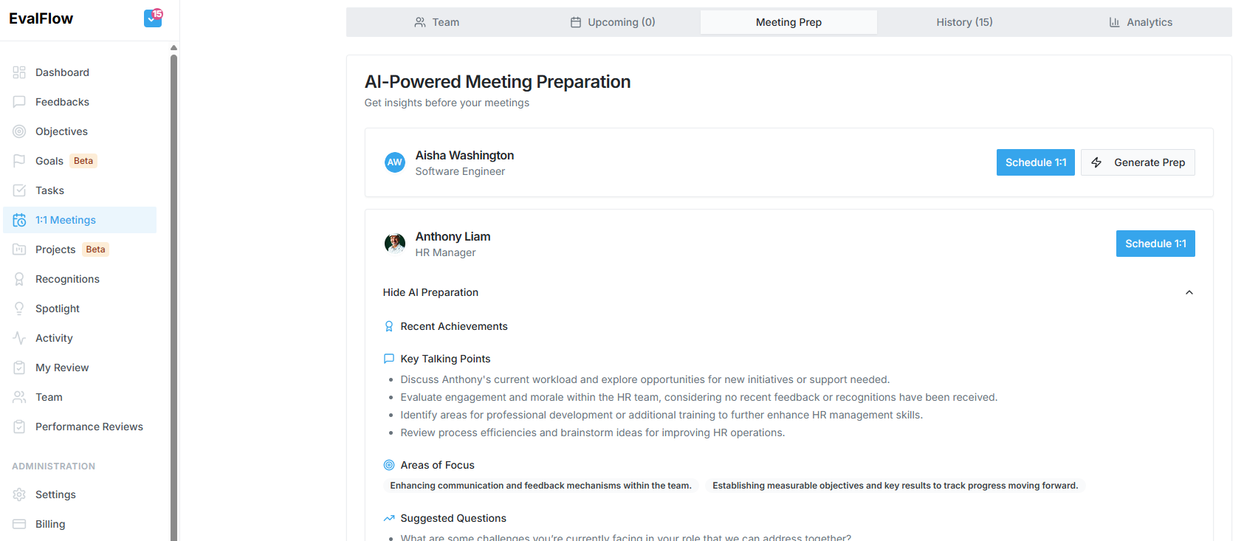
Task: Open Tasks from the sidebar
Action: click(x=80, y=190)
